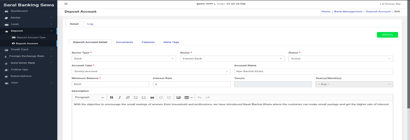Screen dimensions: 410x140
Task: Insert image using editor image icon
Action: [x=178, y=97]
